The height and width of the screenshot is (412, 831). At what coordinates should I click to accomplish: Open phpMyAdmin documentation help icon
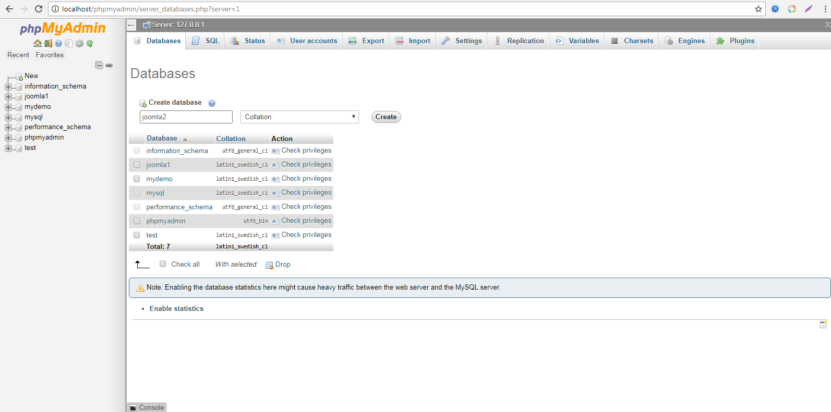pyautogui.click(x=58, y=43)
